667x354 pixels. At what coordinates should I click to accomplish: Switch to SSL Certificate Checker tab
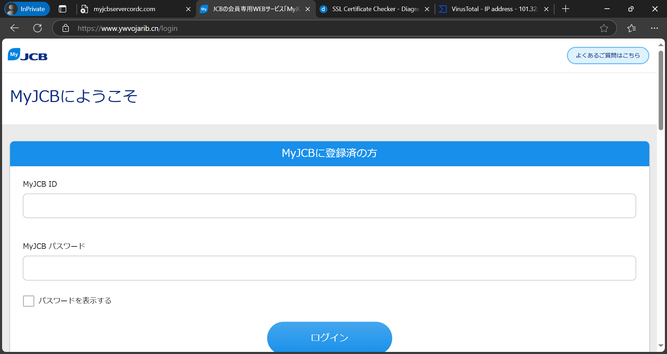click(376, 9)
